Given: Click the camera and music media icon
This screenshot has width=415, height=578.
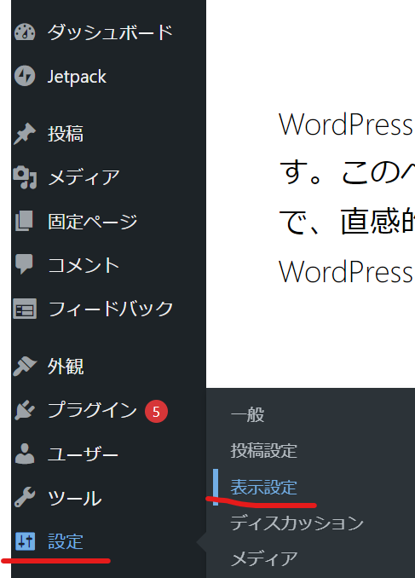Looking at the screenshot, I should (25, 177).
